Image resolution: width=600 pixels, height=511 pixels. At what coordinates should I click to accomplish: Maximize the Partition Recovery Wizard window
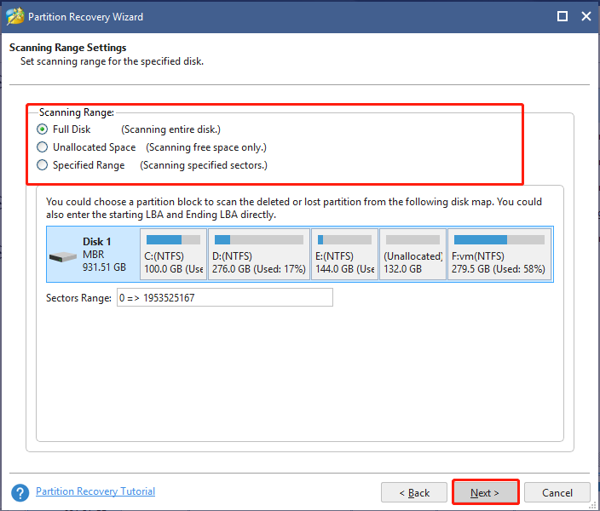562,16
